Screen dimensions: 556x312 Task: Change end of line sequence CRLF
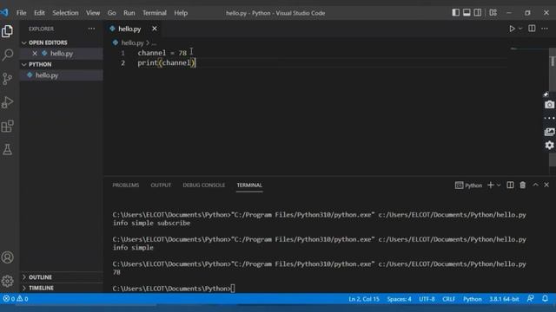[448, 299]
